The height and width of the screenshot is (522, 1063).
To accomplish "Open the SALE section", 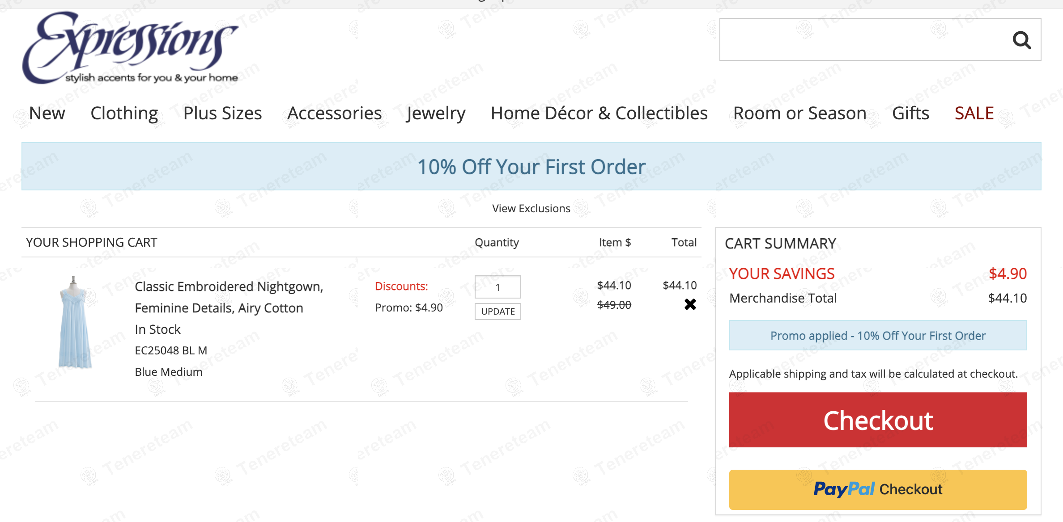I will coord(974,114).
